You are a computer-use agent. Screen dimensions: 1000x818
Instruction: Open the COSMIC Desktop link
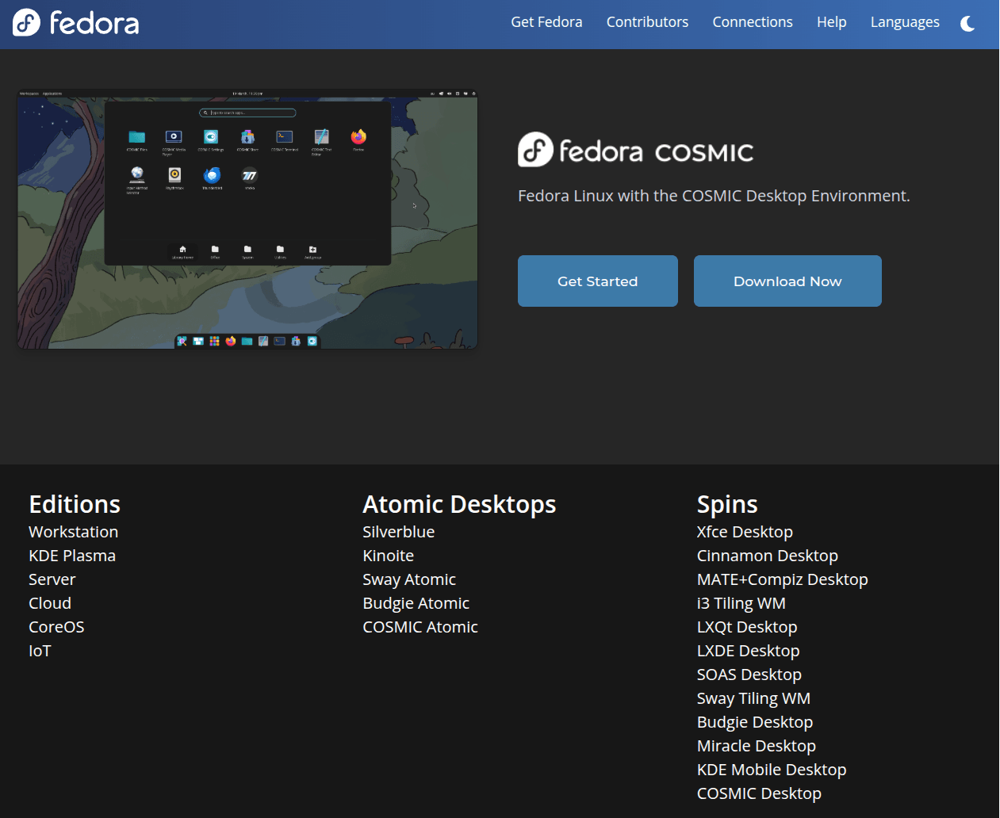point(759,793)
